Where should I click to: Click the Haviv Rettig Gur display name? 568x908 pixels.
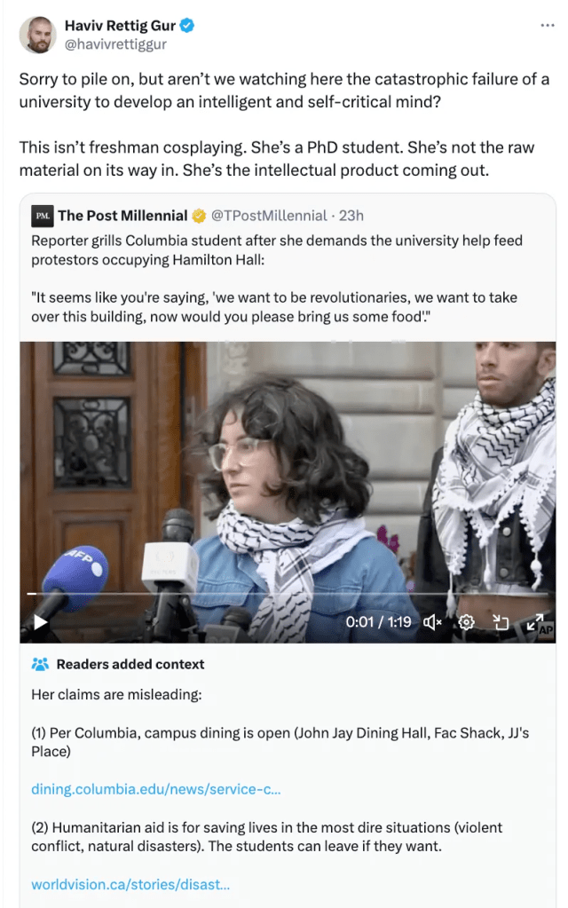point(120,26)
